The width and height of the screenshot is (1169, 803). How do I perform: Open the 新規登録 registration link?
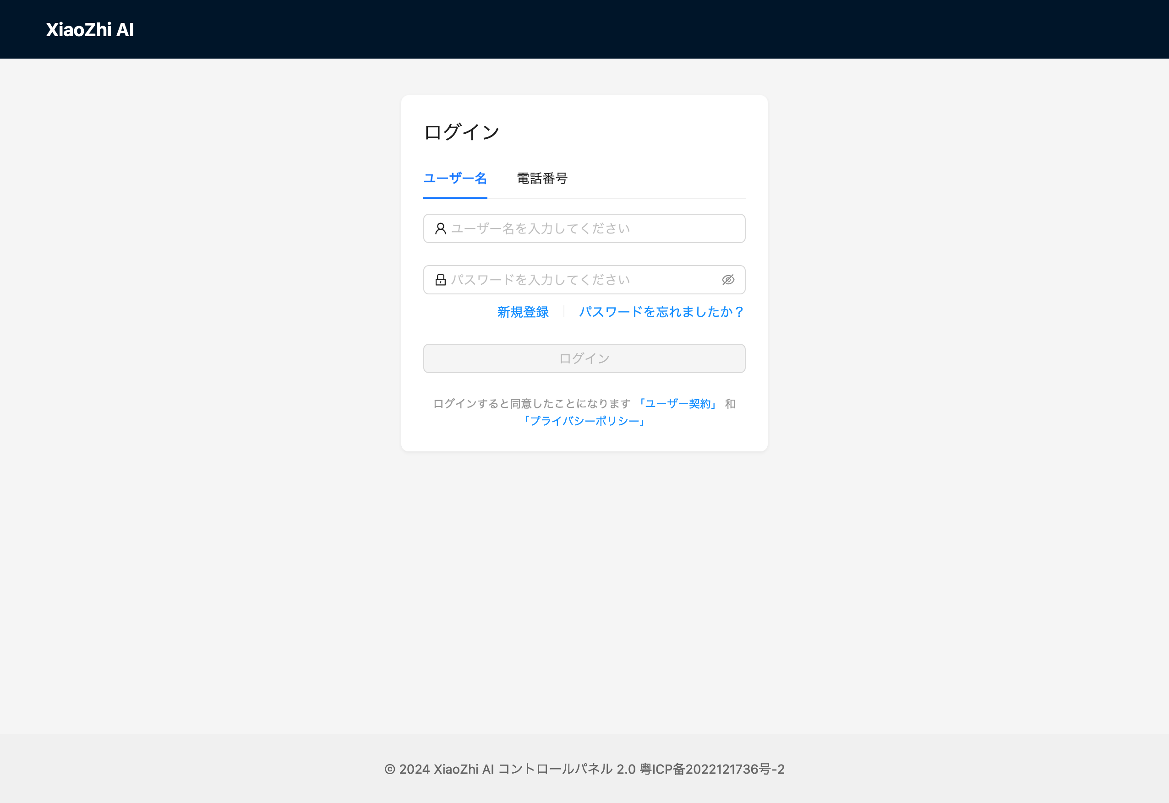(x=523, y=312)
